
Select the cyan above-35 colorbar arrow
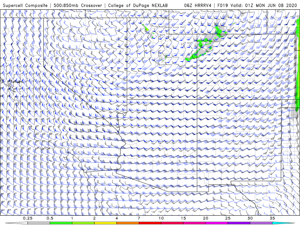[283, 223]
